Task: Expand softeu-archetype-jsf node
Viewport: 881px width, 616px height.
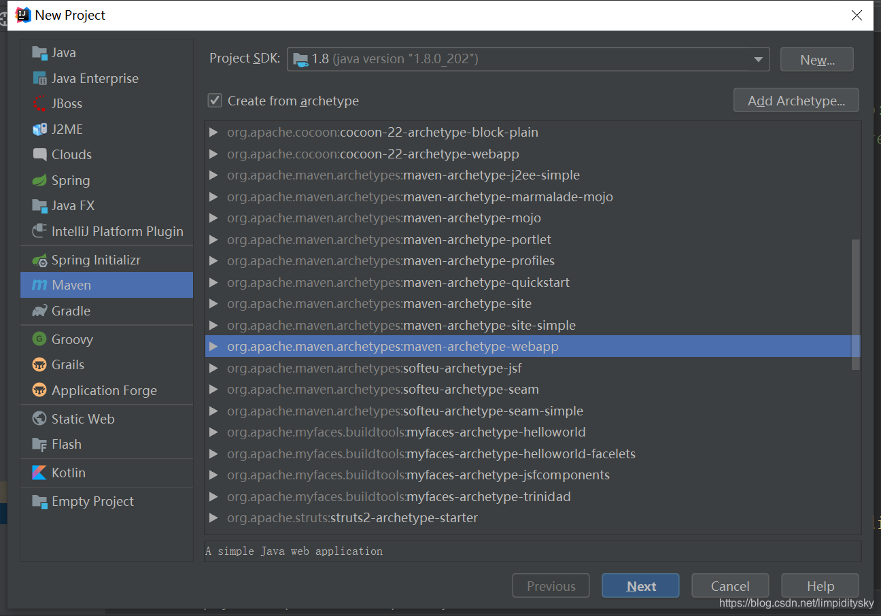Action: (213, 369)
